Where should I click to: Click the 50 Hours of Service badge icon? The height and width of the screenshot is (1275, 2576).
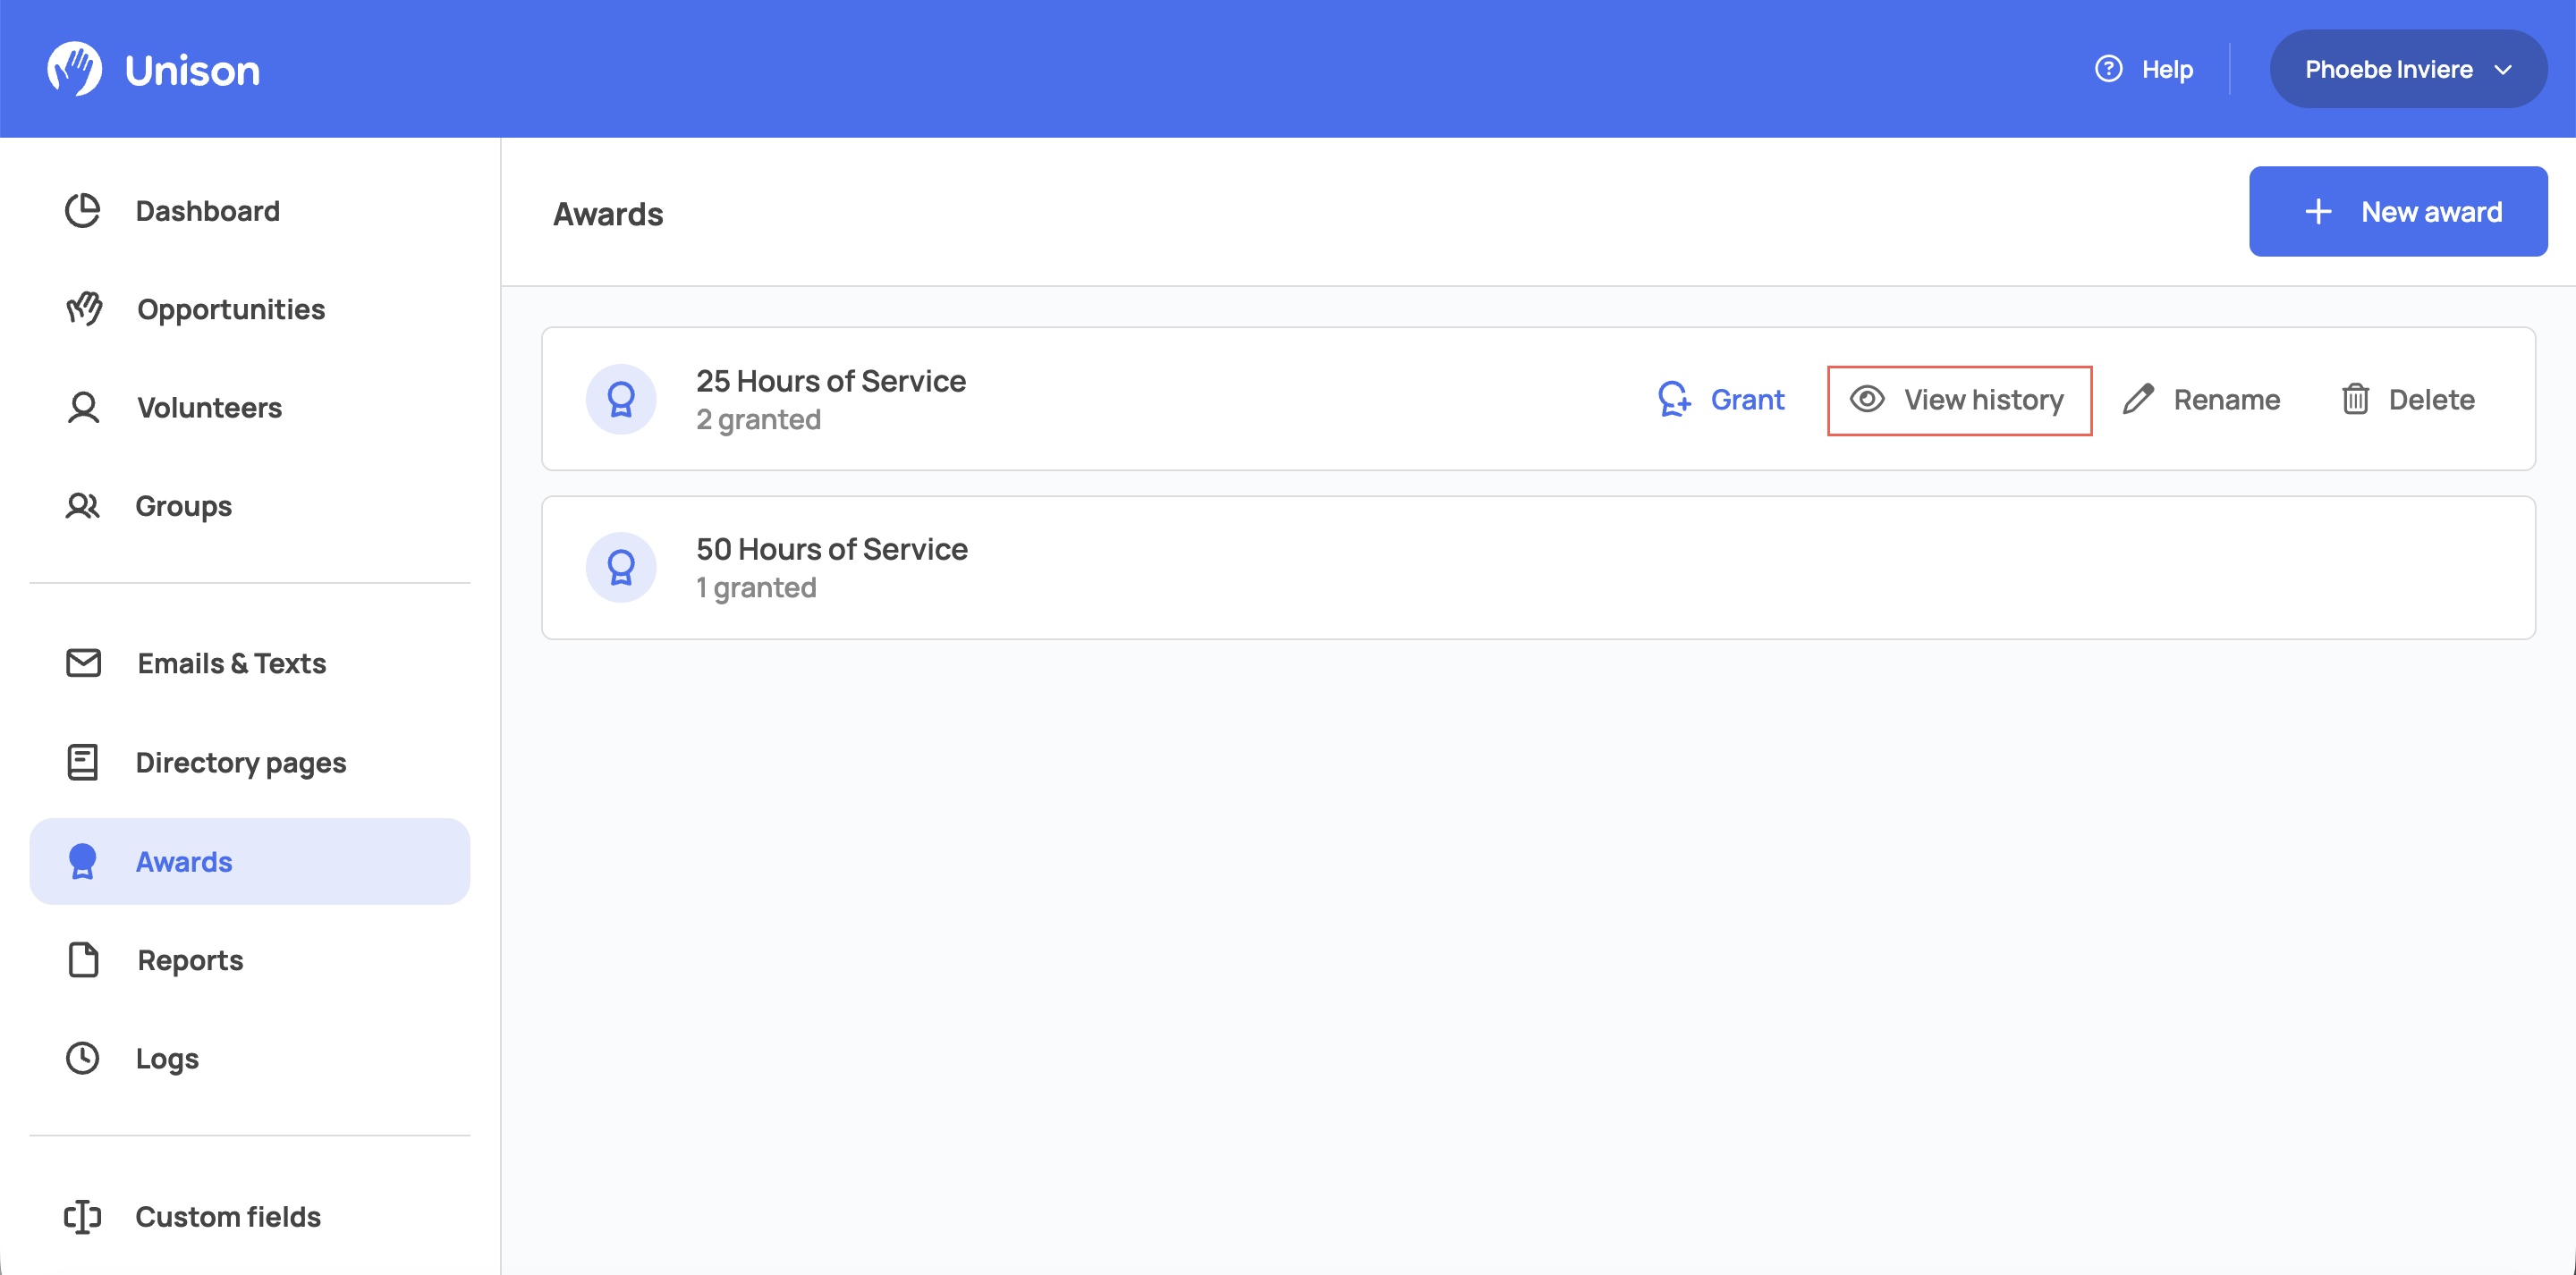(x=621, y=567)
